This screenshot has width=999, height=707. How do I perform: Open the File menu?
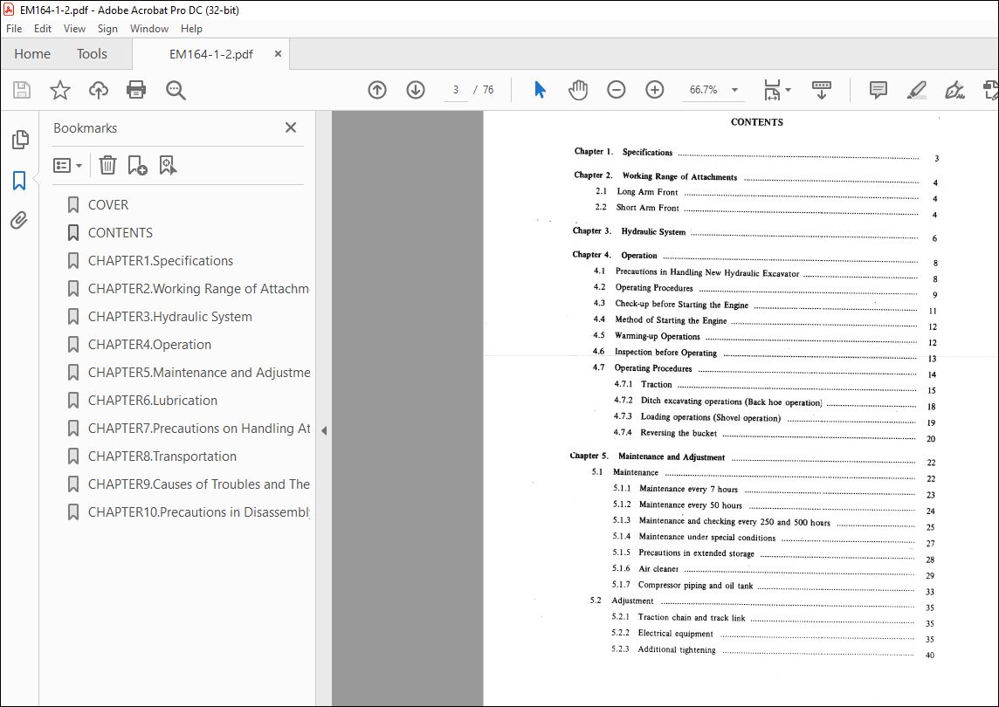[x=14, y=29]
